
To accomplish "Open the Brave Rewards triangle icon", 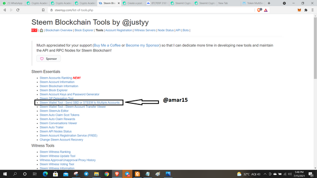I will 265,10.
